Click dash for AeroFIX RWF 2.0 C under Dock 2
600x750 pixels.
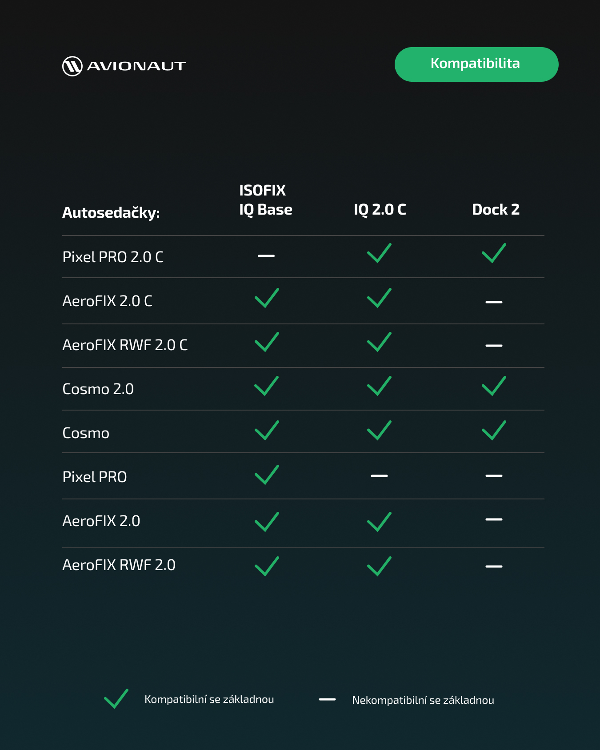pos(494,345)
